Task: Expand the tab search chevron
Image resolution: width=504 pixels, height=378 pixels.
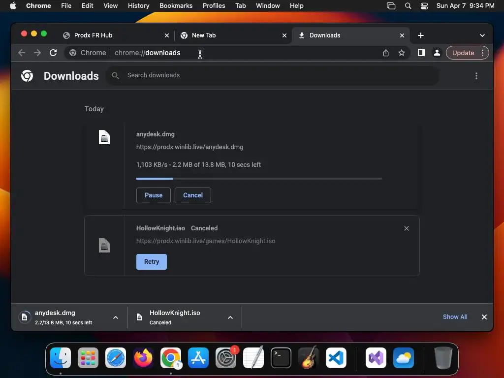Action: click(x=482, y=35)
